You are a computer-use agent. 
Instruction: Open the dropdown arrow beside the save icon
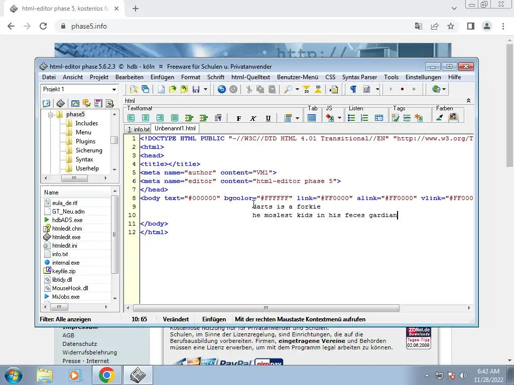[x=205, y=89]
